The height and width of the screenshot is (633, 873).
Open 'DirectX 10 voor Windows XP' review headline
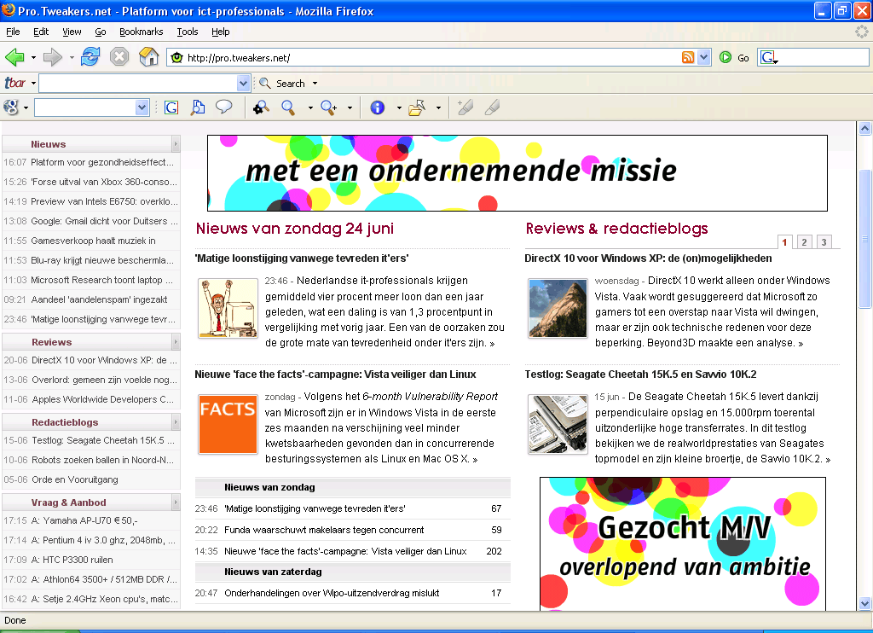point(648,258)
